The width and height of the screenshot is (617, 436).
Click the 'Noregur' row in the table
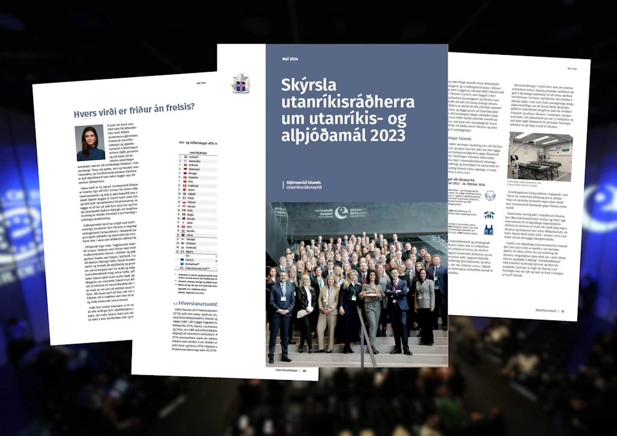point(198,173)
